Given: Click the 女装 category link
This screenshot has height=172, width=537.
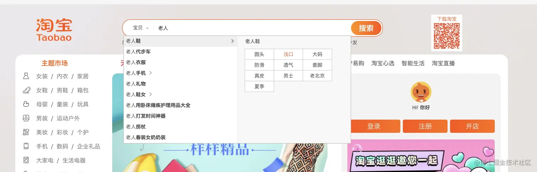Looking at the screenshot, I should point(42,76).
